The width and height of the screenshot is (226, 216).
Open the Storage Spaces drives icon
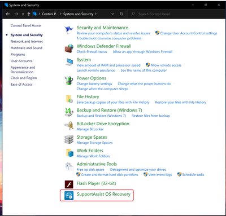click(x=69, y=139)
